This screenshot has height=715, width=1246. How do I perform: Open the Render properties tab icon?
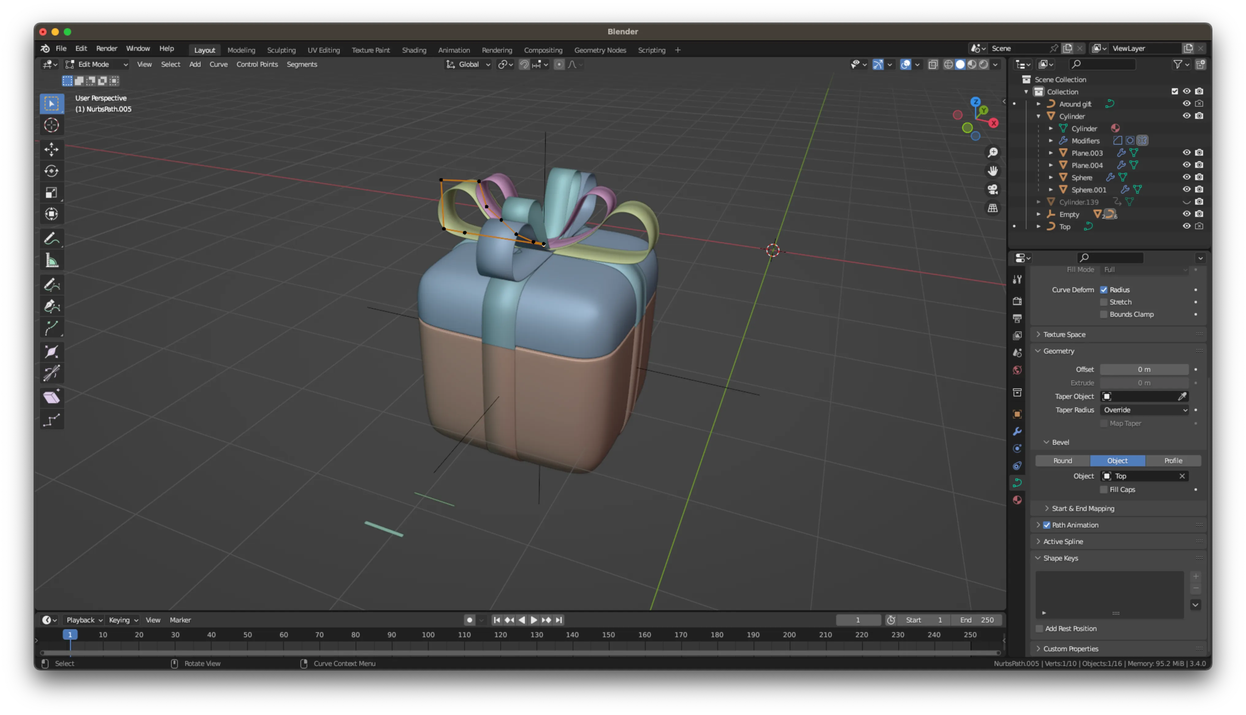point(1017,301)
